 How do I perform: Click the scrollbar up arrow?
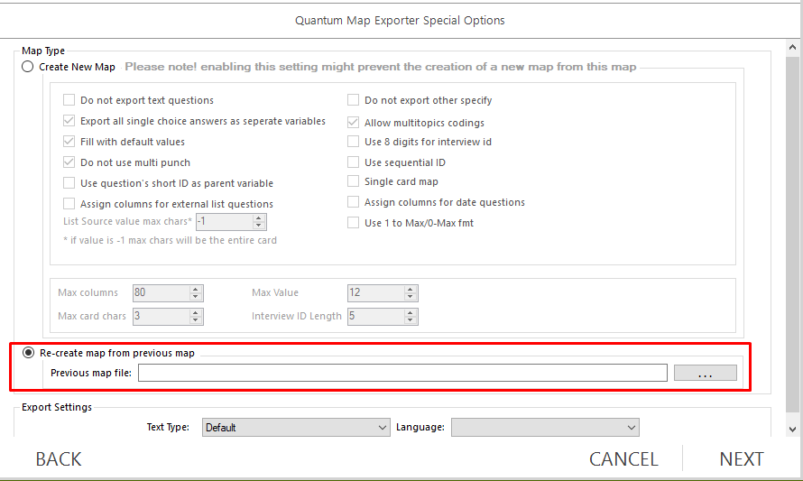click(x=792, y=47)
